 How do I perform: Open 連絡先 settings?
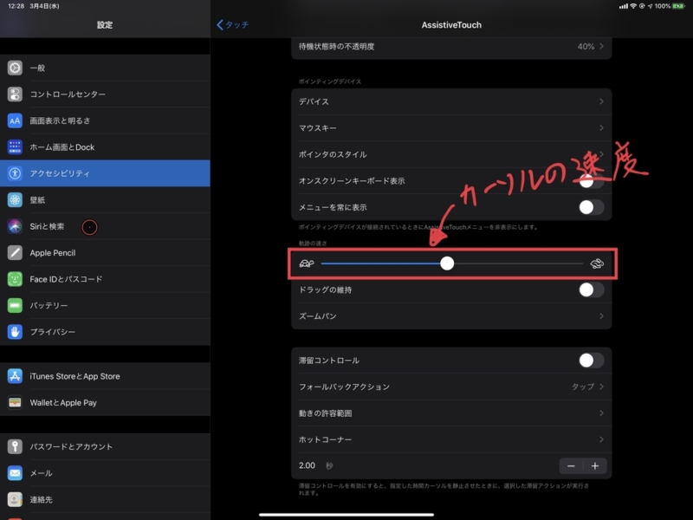105,500
